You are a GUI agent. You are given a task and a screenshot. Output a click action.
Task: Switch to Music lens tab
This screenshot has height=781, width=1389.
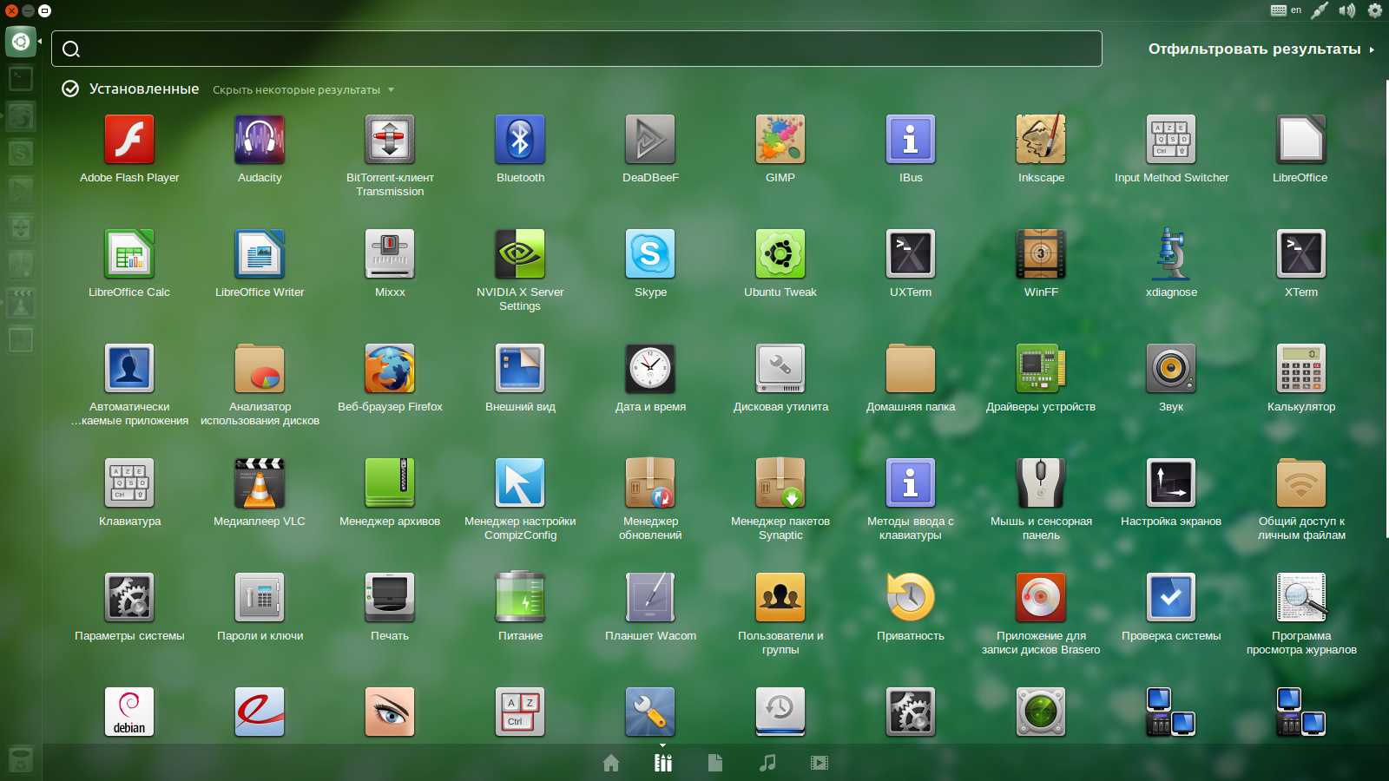click(x=767, y=763)
